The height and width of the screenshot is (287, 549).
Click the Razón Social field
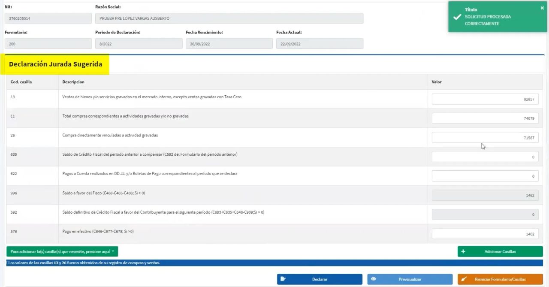[x=229, y=18]
